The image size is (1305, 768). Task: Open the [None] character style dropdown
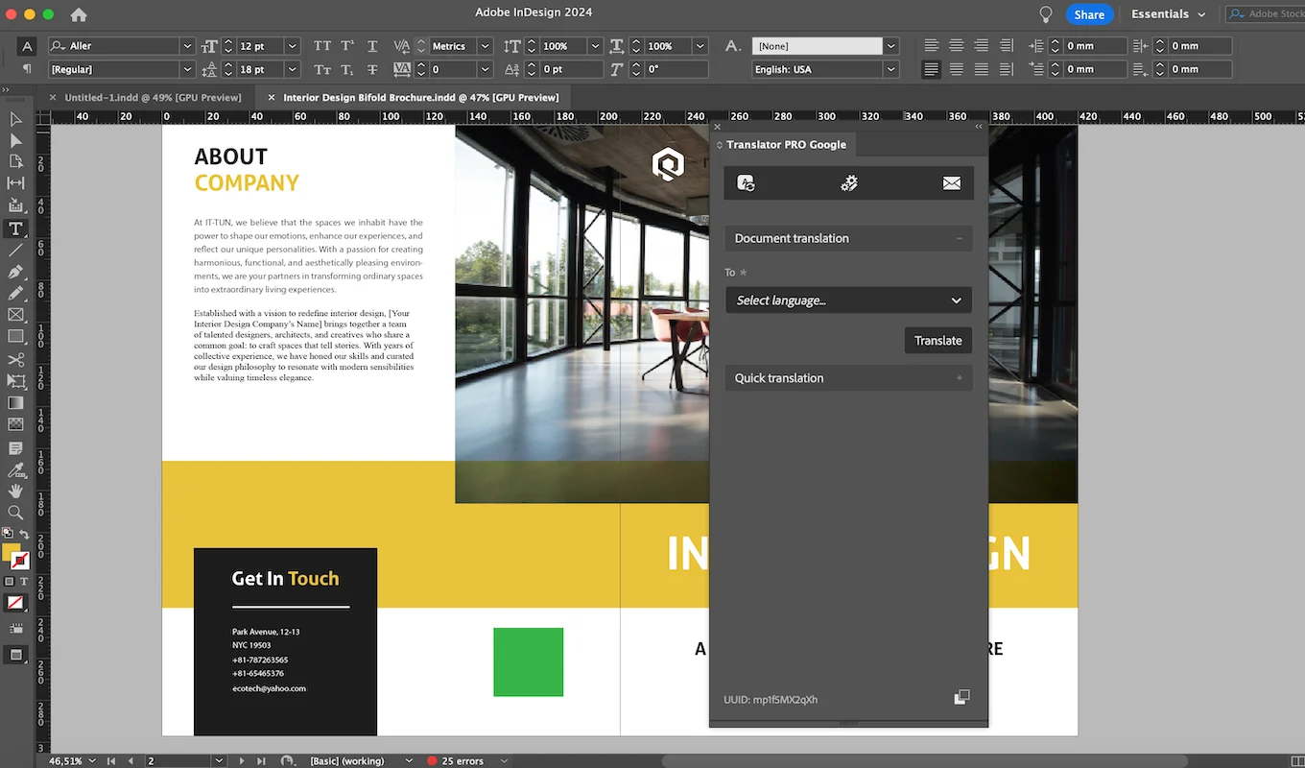coord(891,46)
